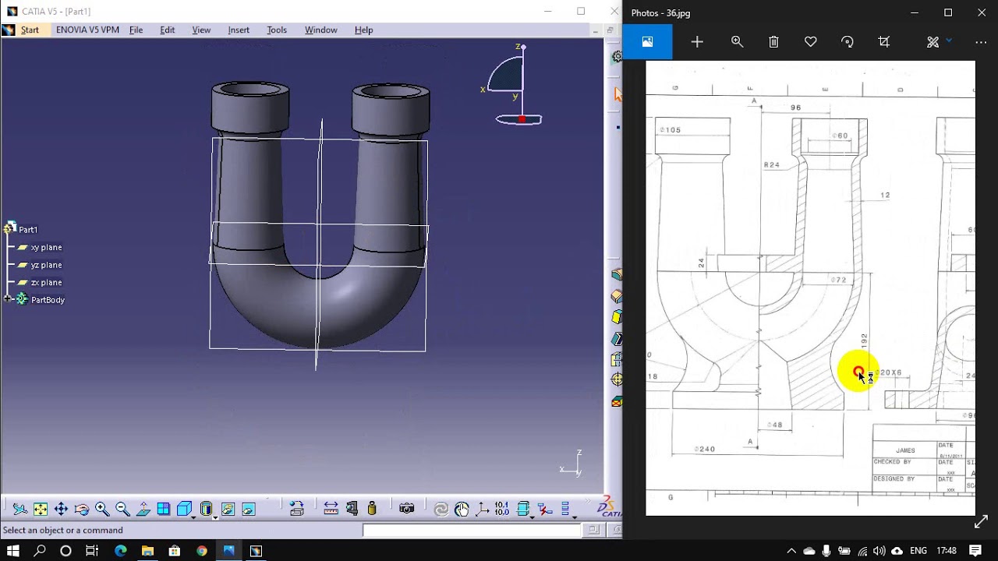Viewport: 998px width, 561px height.
Task: Open the Insert menu
Action: click(239, 30)
